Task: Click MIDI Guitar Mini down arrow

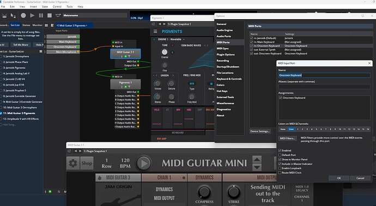Action: 257,167
